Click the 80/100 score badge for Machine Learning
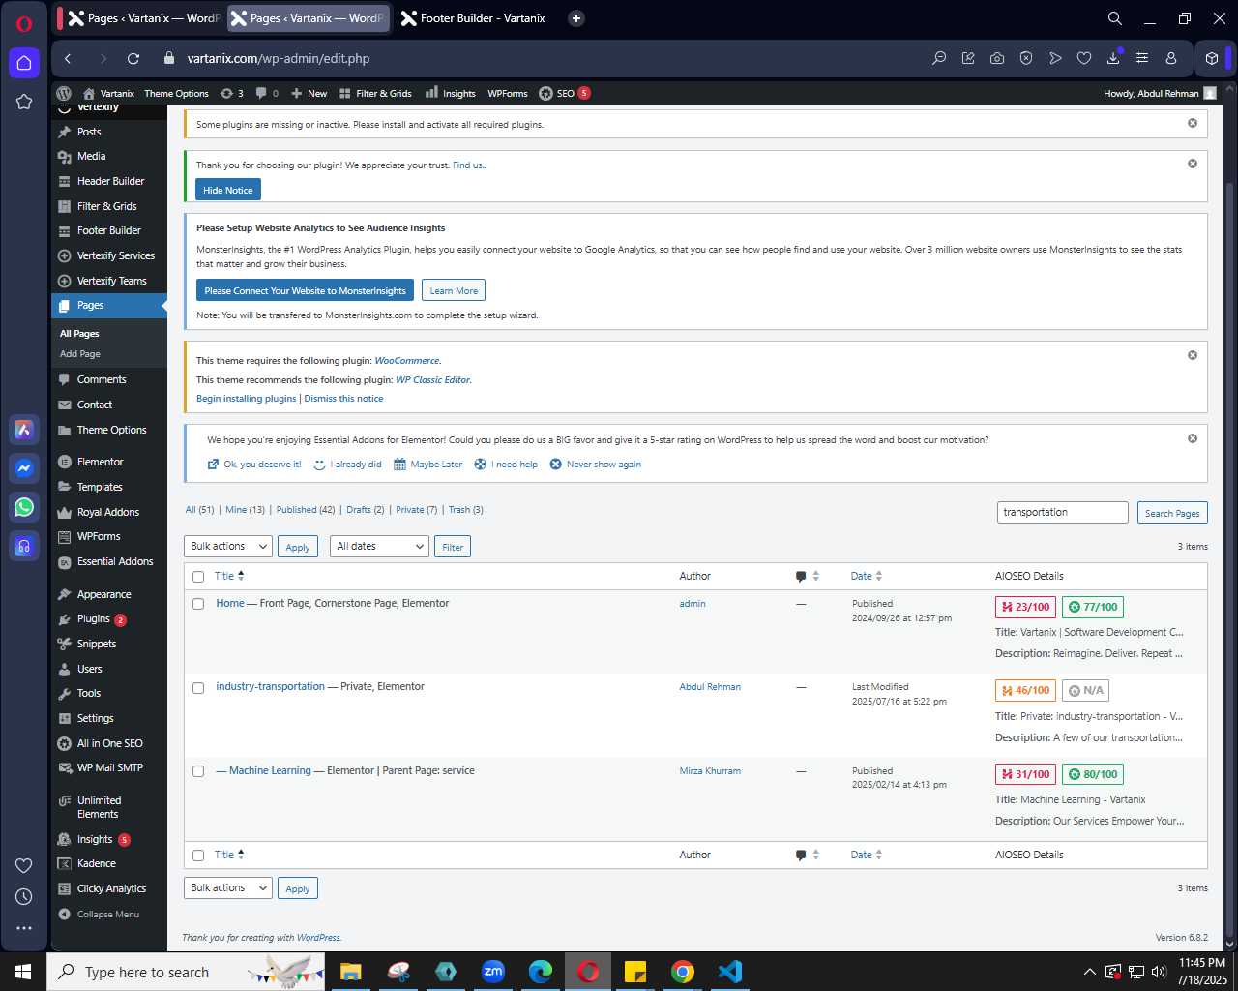The width and height of the screenshot is (1238, 991). pyautogui.click(x=1093, y=774)
